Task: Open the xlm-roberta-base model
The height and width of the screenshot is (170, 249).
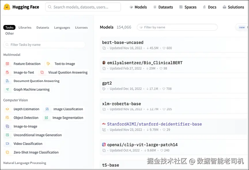Action: (x=122, y=104)
